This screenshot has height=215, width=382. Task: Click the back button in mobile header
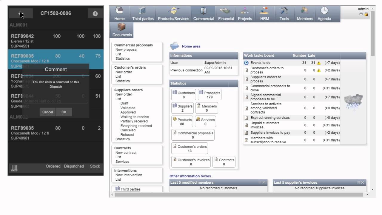(x=21, y=13)
